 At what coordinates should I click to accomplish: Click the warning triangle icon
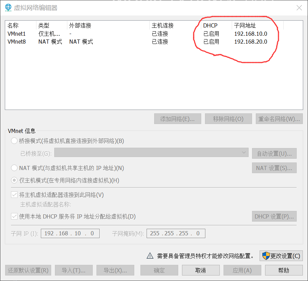click(150, 256)
